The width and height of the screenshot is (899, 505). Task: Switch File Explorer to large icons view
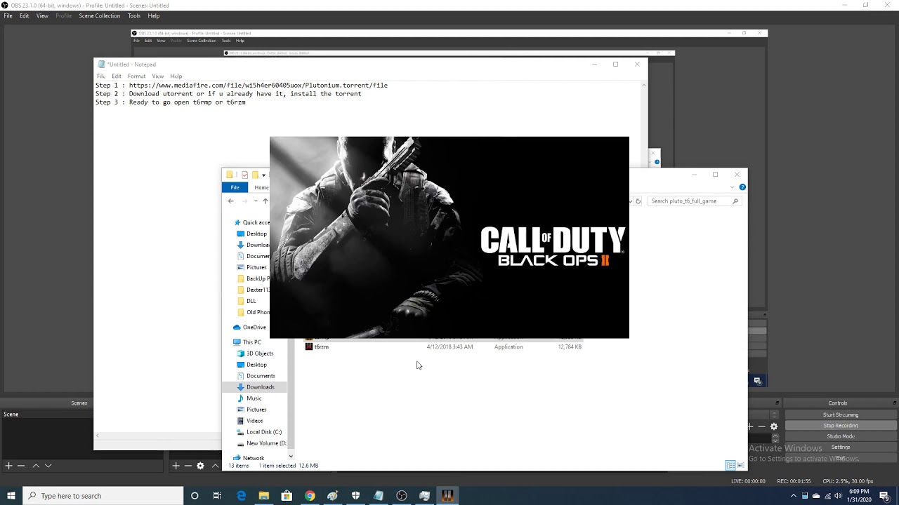click(x=740, y=465)
